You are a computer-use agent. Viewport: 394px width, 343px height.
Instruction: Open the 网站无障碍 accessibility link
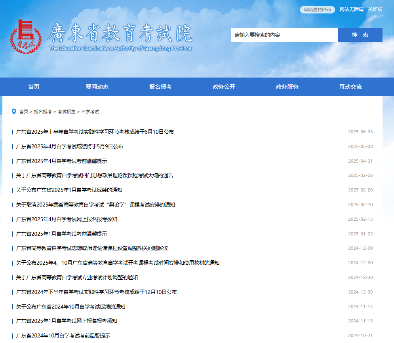tap(351, 9)
